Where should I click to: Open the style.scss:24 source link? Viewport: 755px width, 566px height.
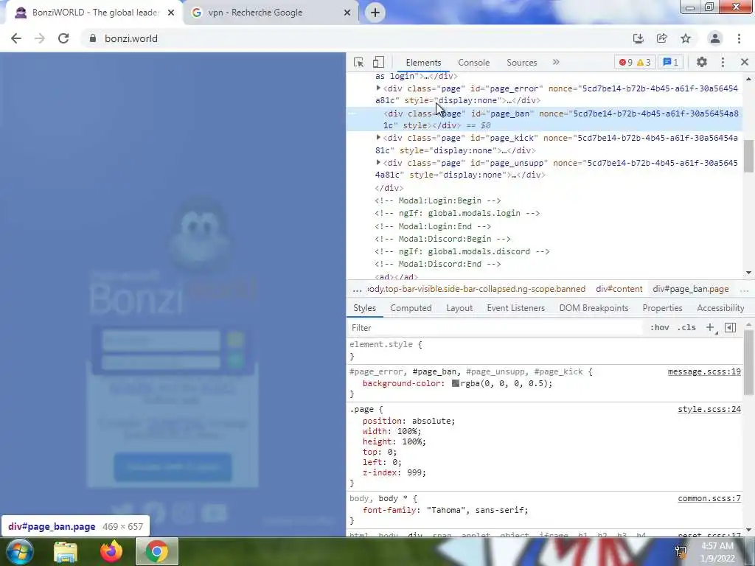(x=709, y=409)
